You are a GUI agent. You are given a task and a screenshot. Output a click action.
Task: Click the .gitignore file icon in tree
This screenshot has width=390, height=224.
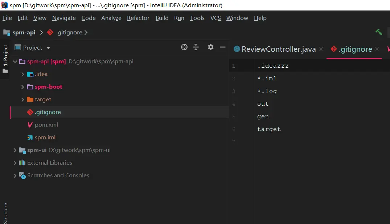[30, 112]
